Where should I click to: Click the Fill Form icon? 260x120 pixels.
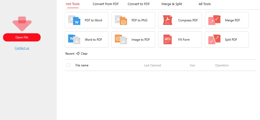point(168,39)
